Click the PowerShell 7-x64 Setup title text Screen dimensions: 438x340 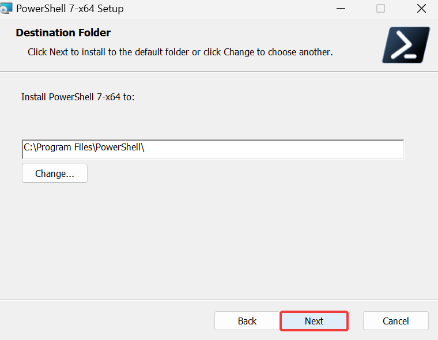[x=70, y=9]
